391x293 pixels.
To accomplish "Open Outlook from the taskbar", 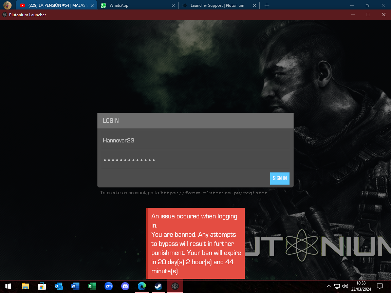I will [59, 286].
